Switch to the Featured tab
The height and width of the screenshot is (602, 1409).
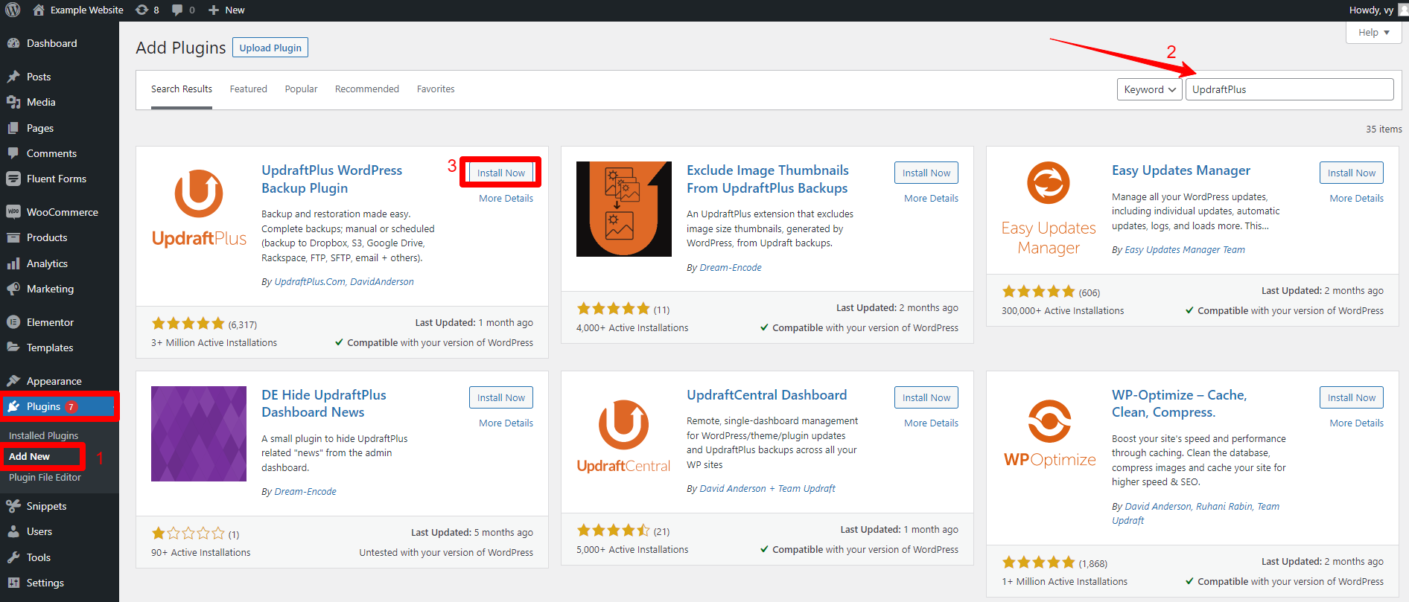click(248, 89)
